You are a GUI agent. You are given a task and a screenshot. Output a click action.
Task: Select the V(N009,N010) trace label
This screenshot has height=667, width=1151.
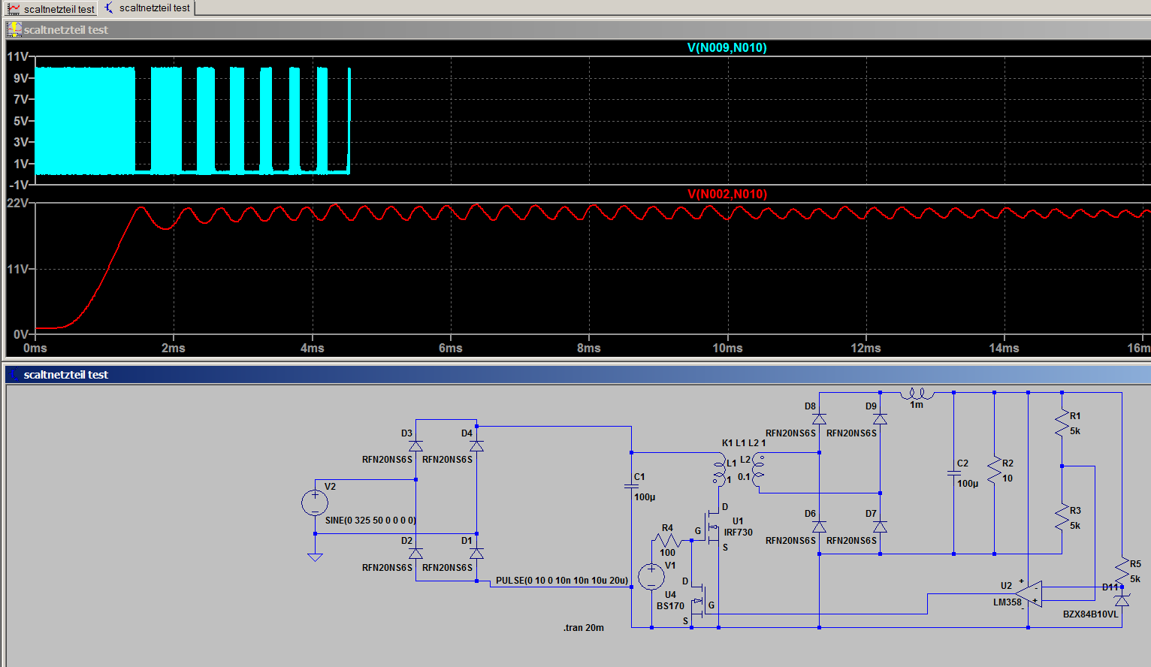[727, 47]
